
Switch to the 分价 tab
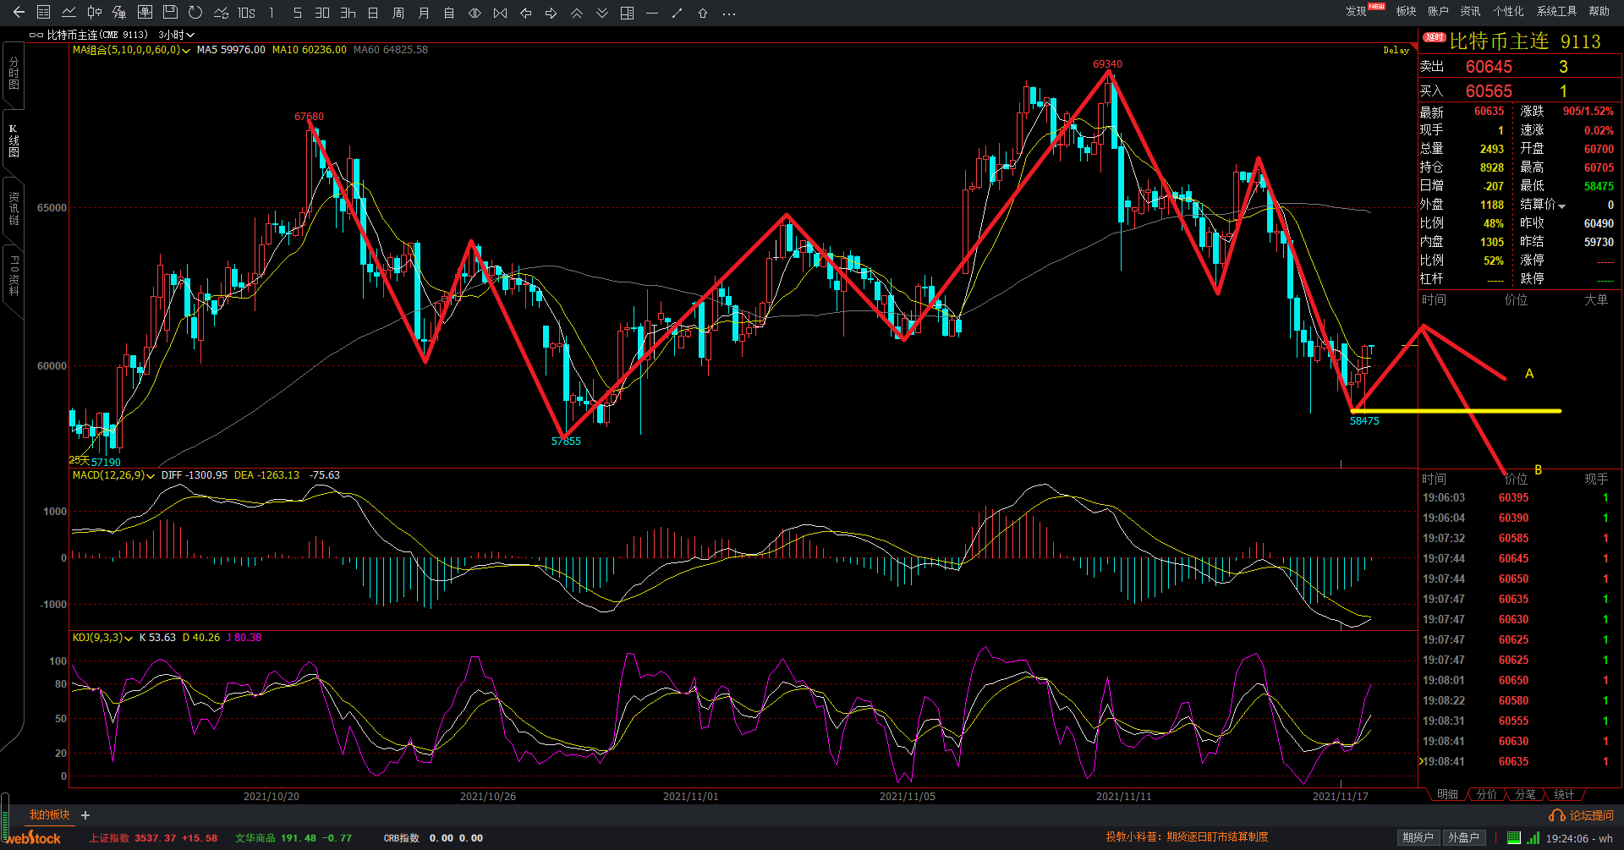click(1486, 794)
